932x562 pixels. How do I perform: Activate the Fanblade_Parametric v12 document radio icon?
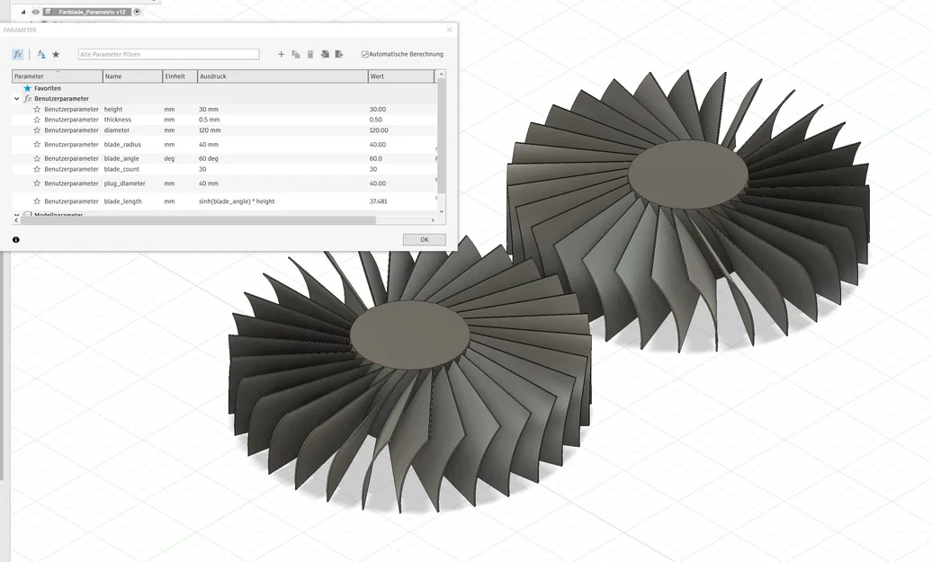point(137,12)
